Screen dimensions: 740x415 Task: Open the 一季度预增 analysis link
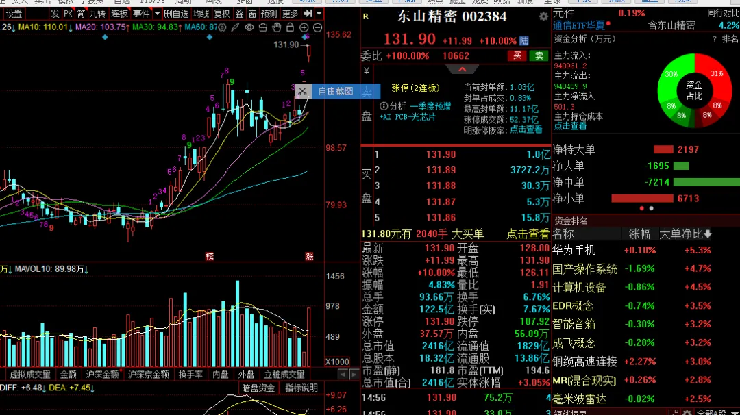coord(430,107)
